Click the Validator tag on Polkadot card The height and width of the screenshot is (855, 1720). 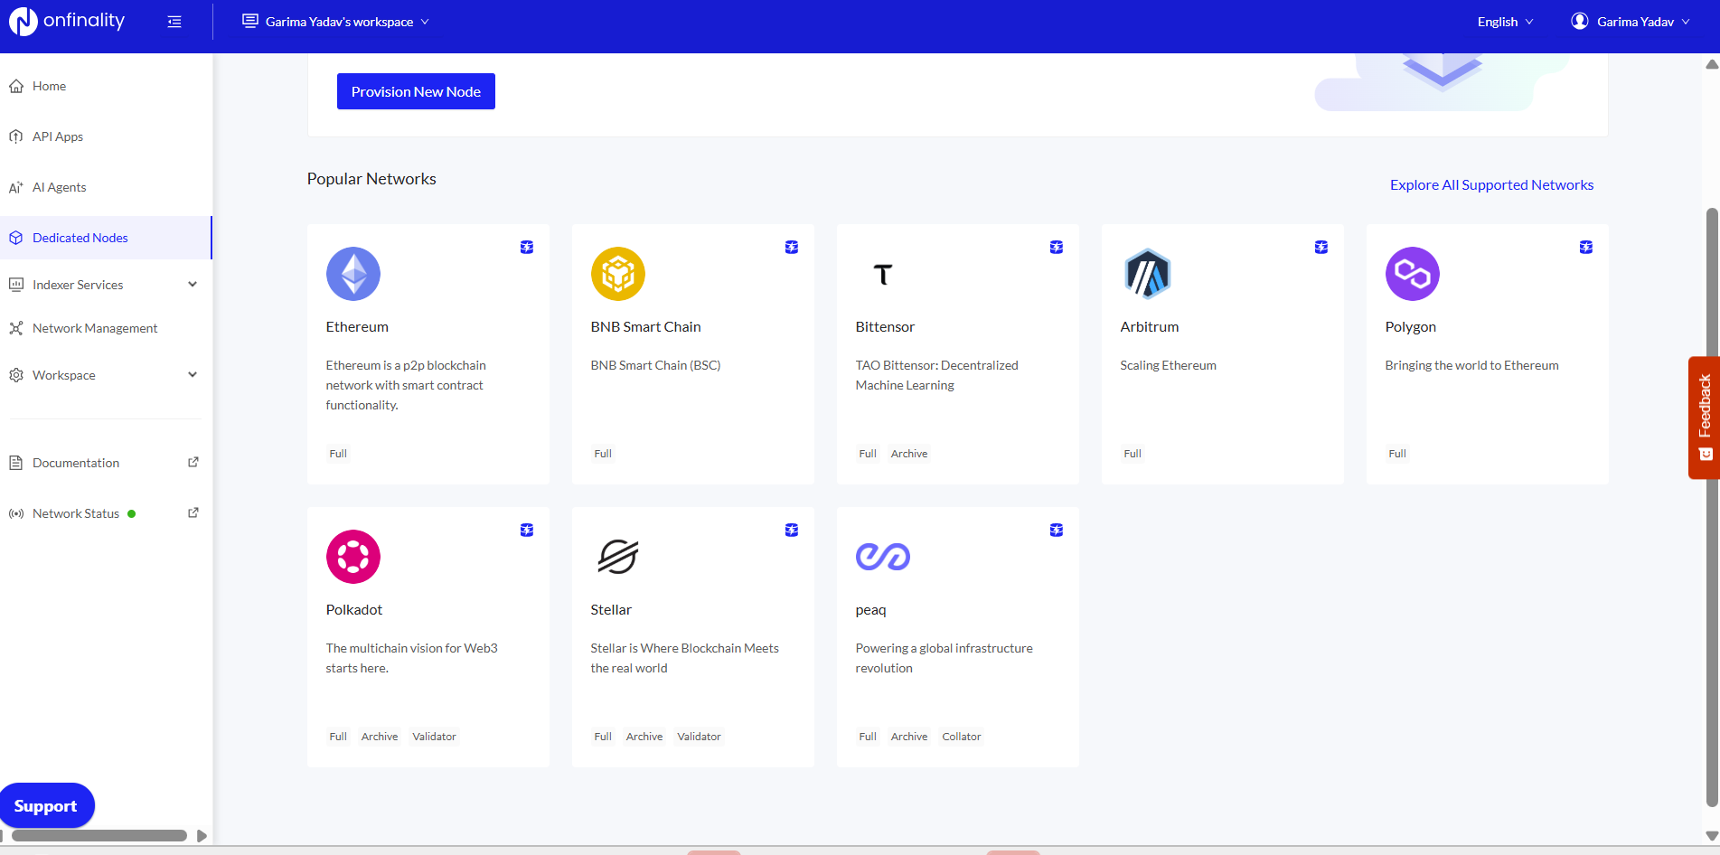point(434,737)
